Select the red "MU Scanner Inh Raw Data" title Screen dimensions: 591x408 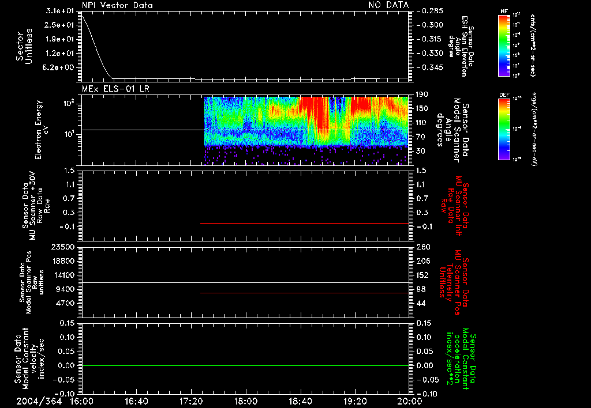454,206
